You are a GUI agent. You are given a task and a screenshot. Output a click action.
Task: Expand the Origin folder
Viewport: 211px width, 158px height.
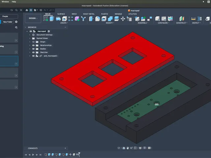tap(30, 42)
